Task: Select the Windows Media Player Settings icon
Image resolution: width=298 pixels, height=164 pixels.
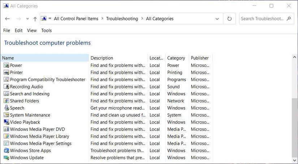Action: coord(6,143)
